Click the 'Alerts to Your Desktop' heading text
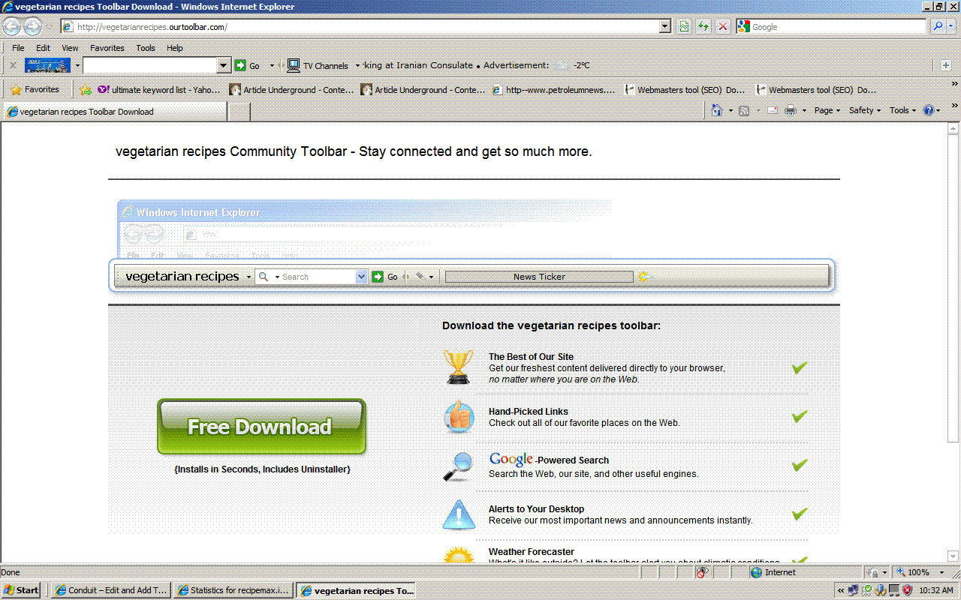This screenshot has height=600, width=961. [536, 509]
